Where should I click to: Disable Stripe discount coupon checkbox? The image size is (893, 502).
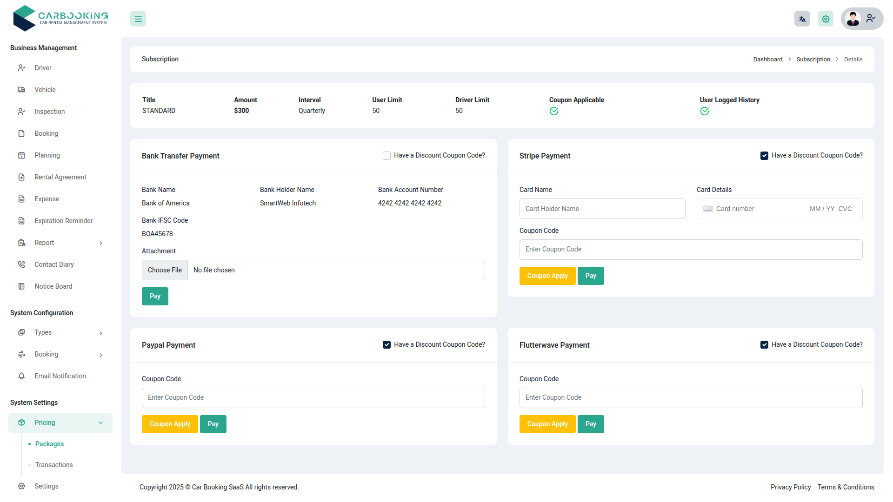coord(764,155)
